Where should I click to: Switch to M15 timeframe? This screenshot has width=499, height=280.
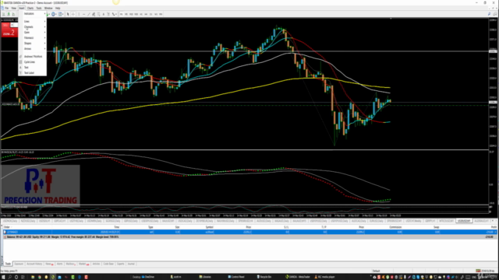(x=131, y=14)
